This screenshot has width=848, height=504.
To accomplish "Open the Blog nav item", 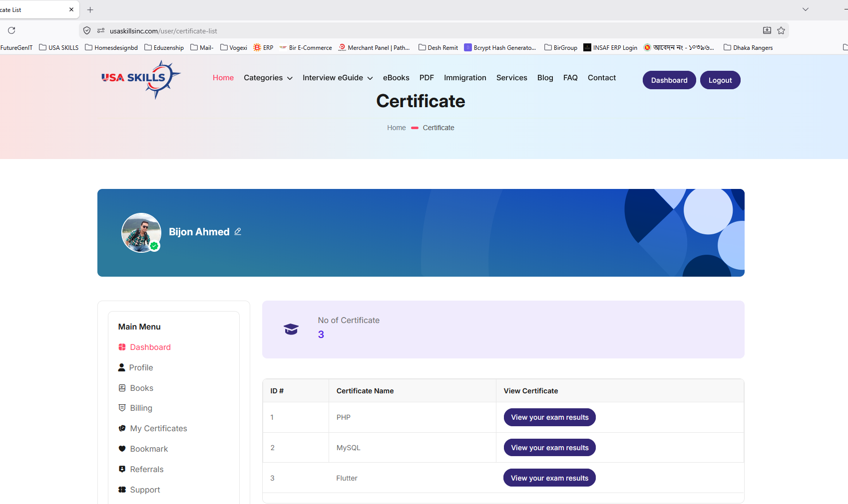I will pos(545,78).
